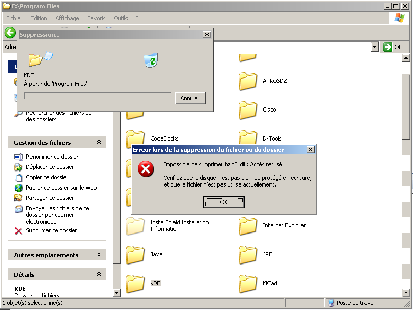Click Partager ce dossier link
The width and height of the screenshot is (413, 310).
[50, 198]
